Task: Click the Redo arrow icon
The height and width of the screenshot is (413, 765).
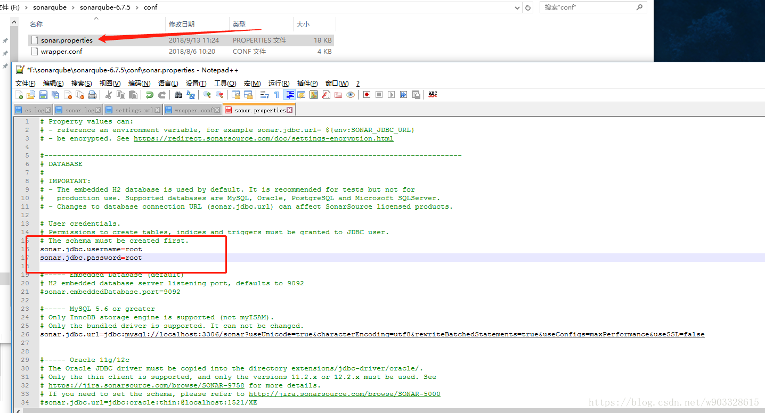Action: [162, 95]
